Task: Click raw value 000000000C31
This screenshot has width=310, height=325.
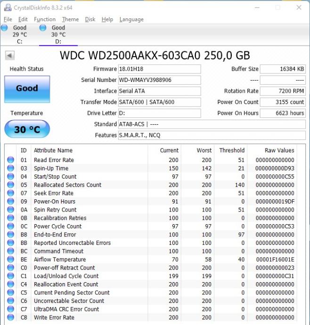Action: 275,276
